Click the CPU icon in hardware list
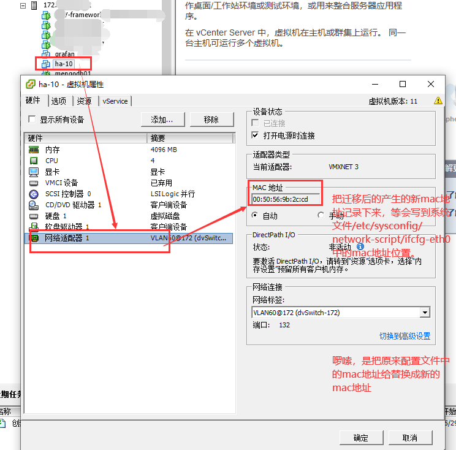Viewport: 456px width, 450px height. [34, 161]
